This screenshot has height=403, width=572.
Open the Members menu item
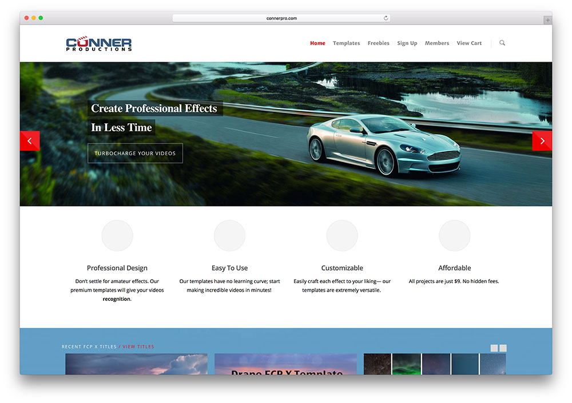[436, 43]
